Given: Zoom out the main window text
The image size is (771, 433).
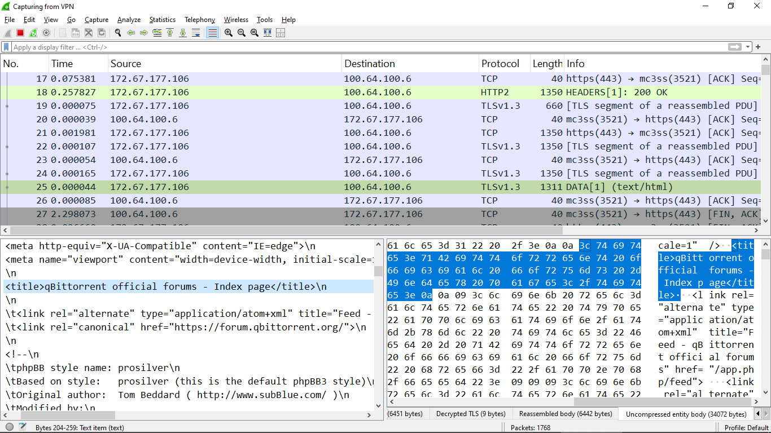Looking at the screenshot, I should click(242, 33).
